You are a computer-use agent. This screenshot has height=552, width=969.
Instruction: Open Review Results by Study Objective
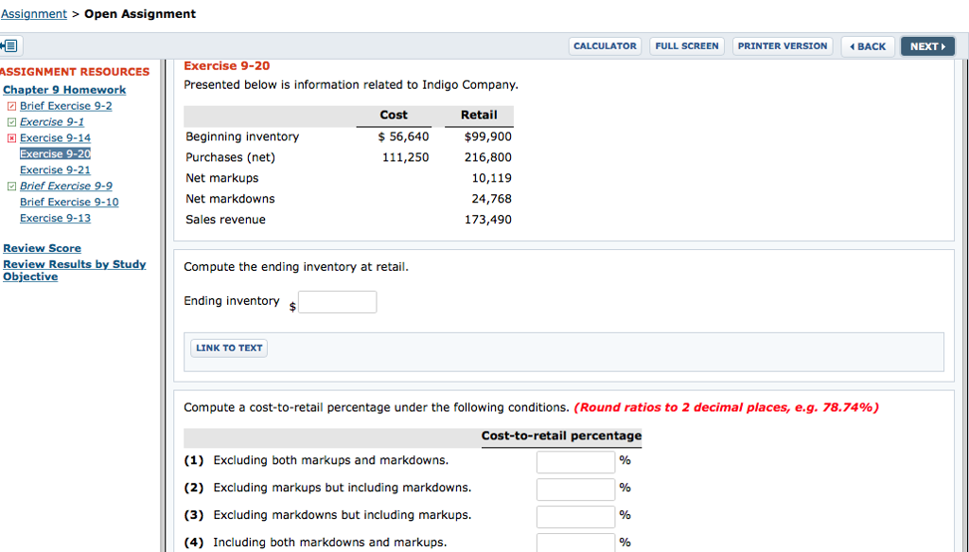74,264
